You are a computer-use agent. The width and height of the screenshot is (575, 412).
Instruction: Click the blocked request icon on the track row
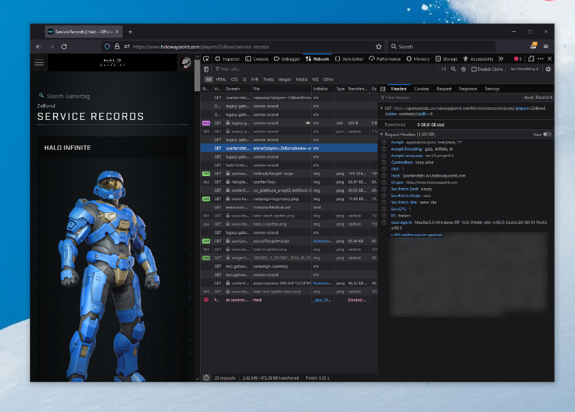pos(206,300)
